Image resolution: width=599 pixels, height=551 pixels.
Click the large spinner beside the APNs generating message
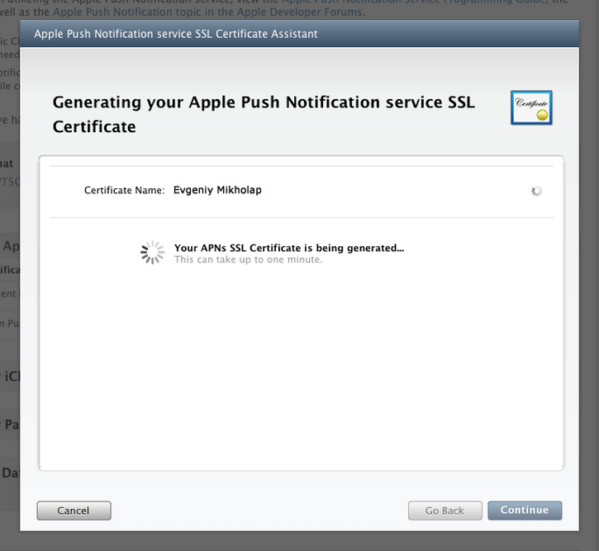152,253
